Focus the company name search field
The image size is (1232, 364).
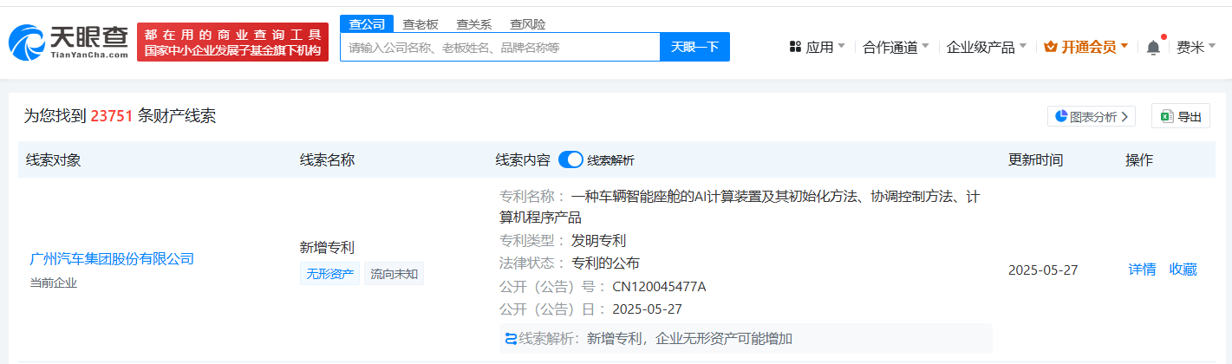[500, 47]
